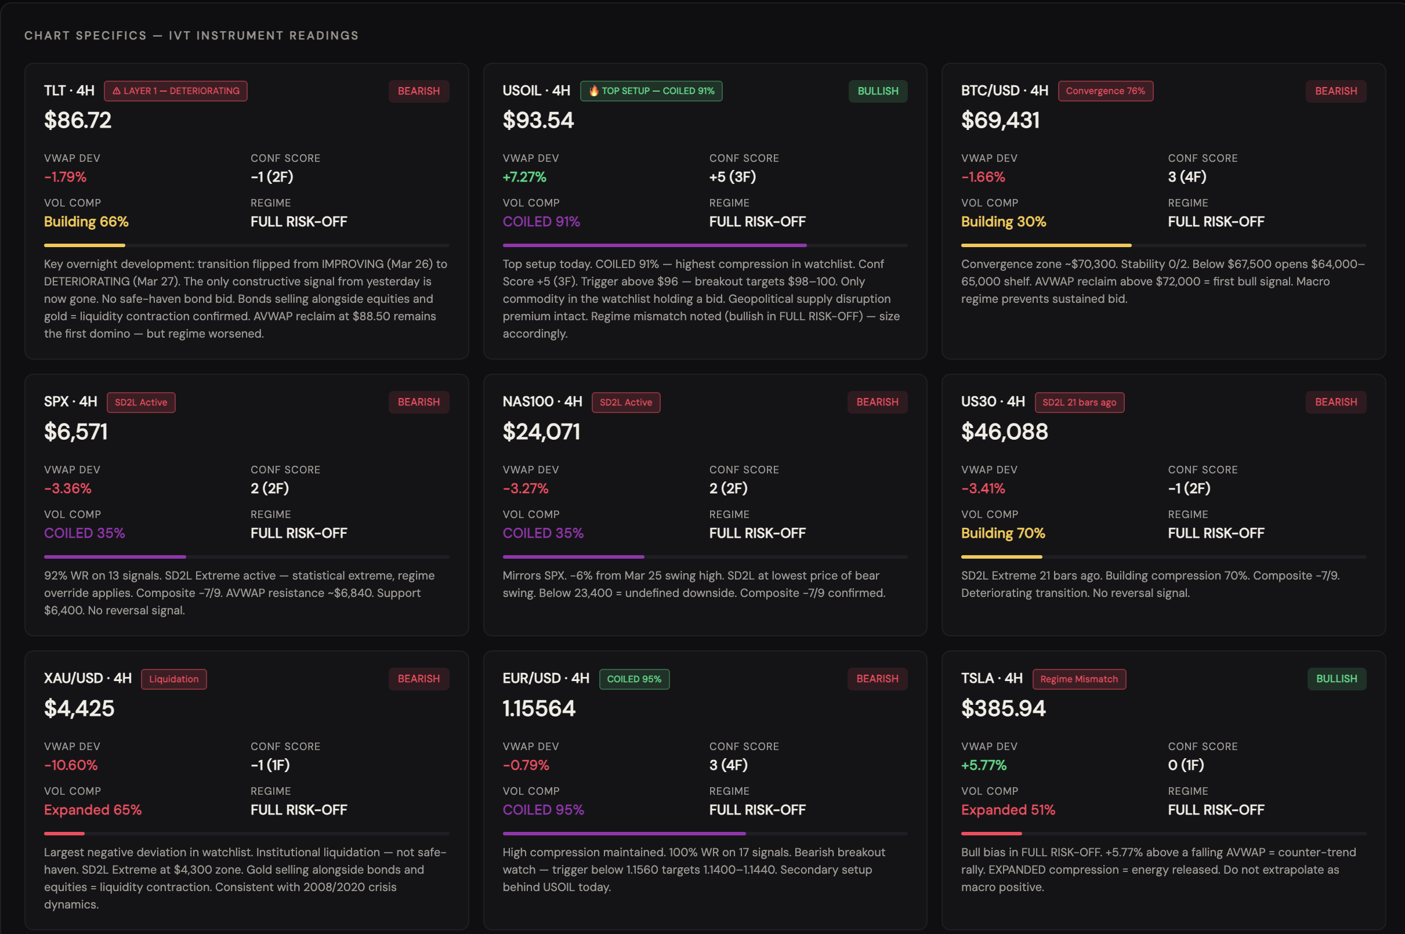Click the SD2L Active badge on SPX
Screen dimensions: 1405x934
[x=140, y=403]
